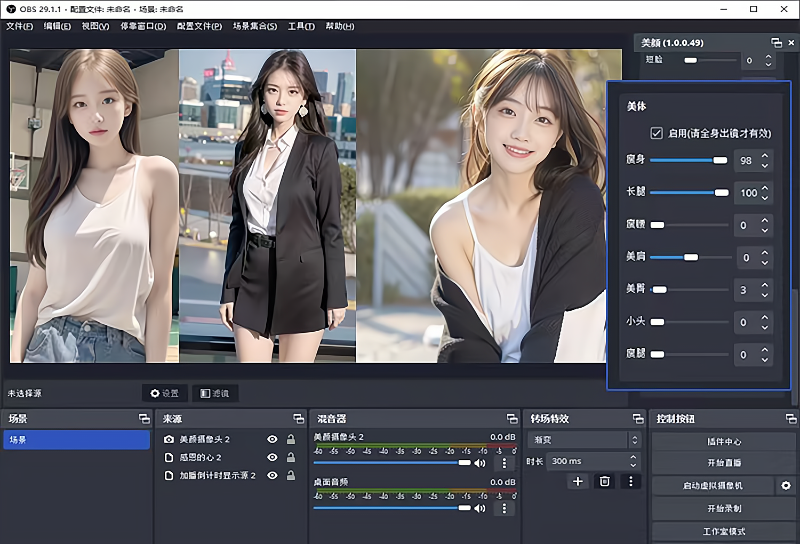Pop out the 混音器 mixer panel
This screenshot has height=544, width=800.
pyautogui.click(x=513, y=419)
